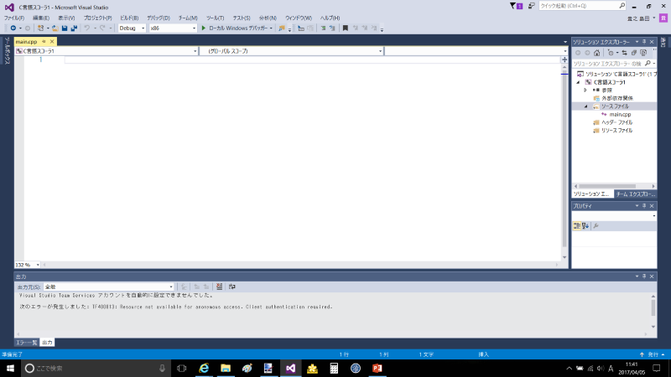The width and height of the screenshot is (671, 377).
Task: Save the file with the Save icon
Action: tap(65, 28)
